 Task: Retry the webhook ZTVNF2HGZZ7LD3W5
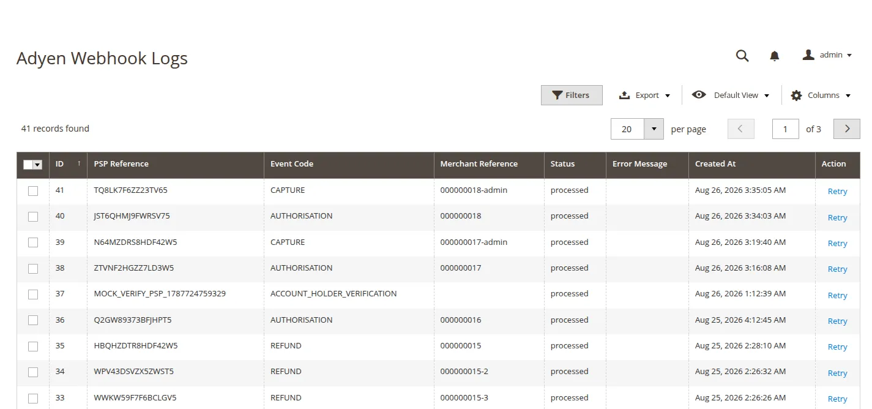point(837,269)
